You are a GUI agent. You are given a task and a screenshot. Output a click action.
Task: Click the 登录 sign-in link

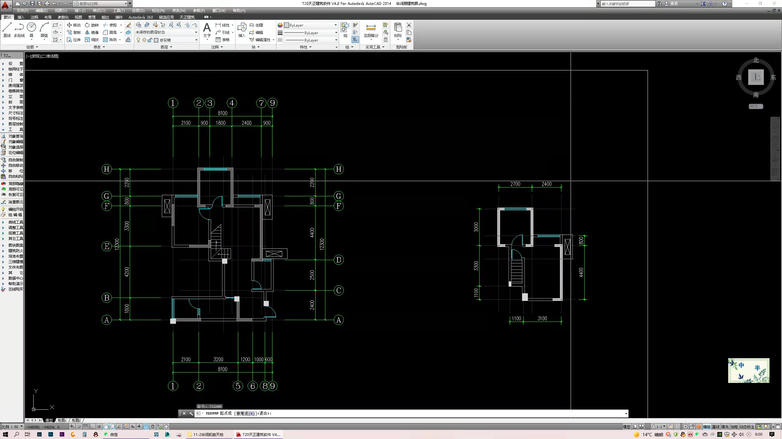coord(674,4)
